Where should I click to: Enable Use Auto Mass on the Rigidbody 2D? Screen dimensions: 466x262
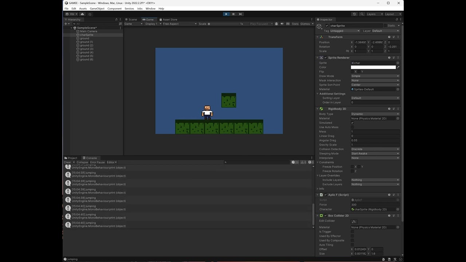click(352, 127)
